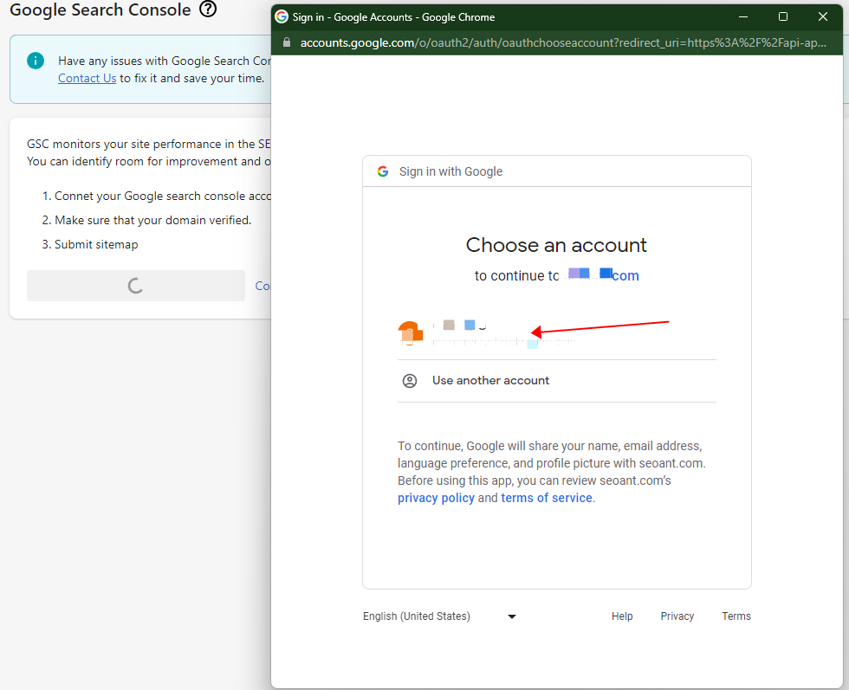This screenshot has width=849, height=690.
Task: Click the blue info icon in the notice banner
Action: tap(36, 61)
